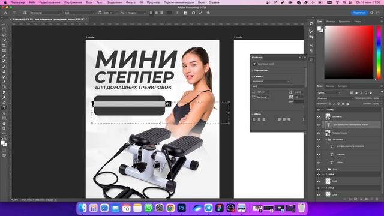The image size is (384, 216).
Task: Click the blue Share button
Action: click(359, 13)
